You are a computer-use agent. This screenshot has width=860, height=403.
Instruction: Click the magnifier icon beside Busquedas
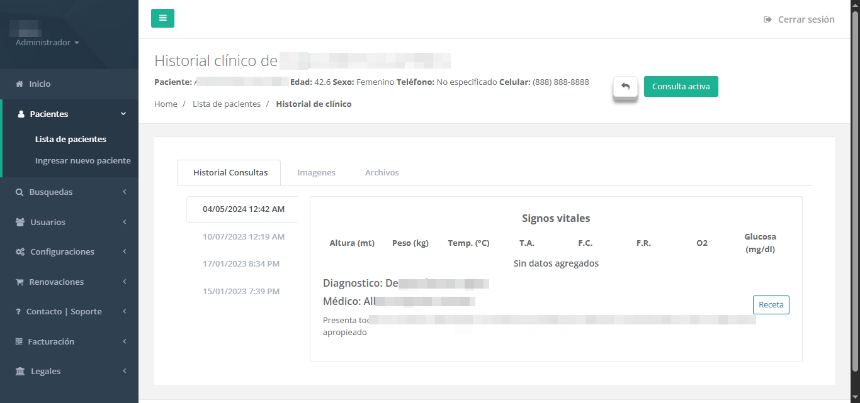(20, 192)
